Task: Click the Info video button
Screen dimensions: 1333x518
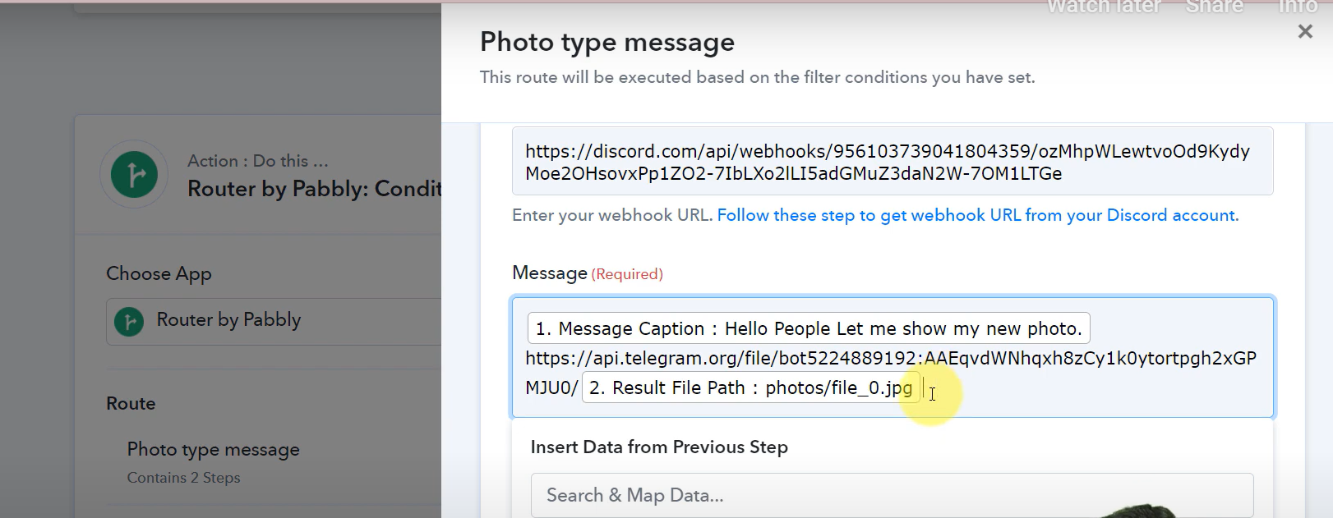Action: [1298, 7]
